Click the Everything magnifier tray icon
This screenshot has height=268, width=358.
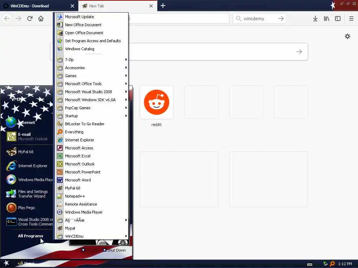coord(332,264)
